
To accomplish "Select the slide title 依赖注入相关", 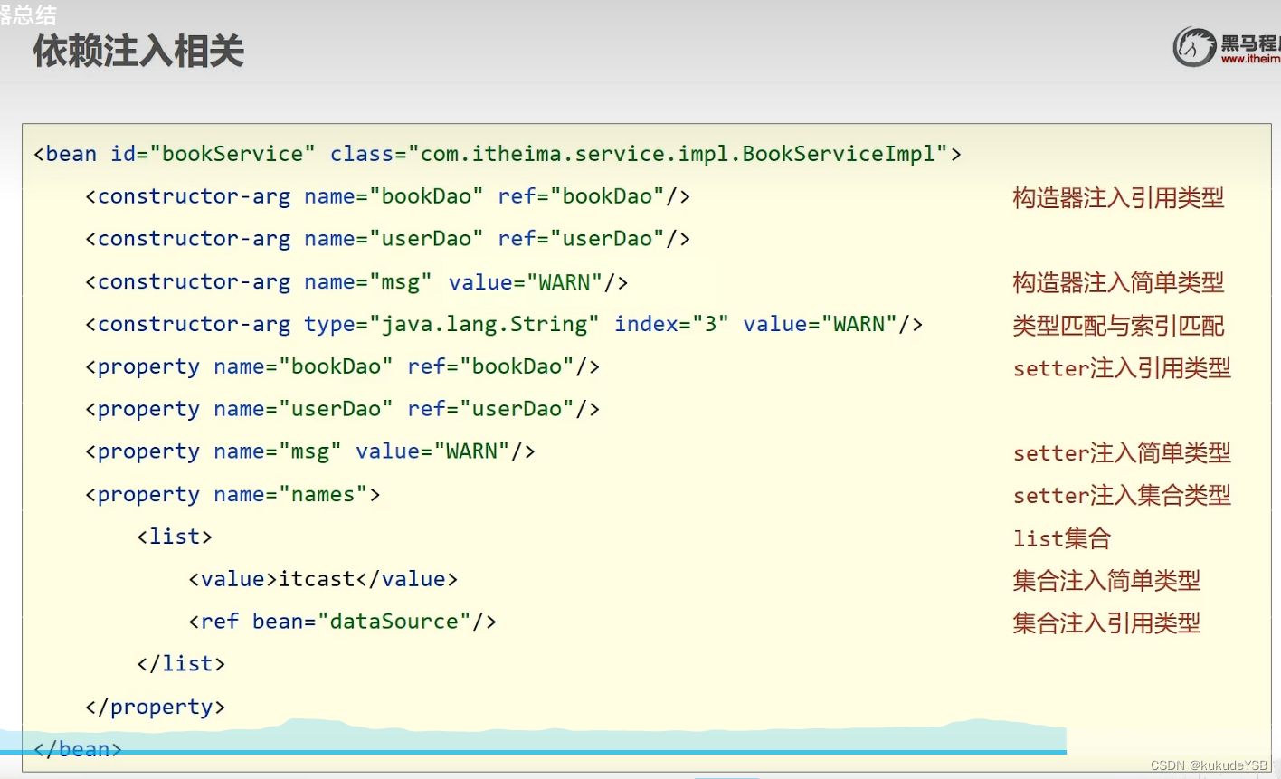I will pyautogui.click(x=138, y=52).
